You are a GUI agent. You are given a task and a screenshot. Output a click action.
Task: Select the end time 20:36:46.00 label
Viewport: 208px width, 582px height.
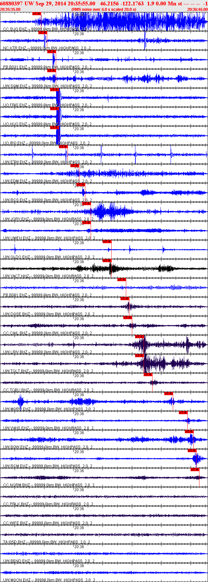coord(197,9)
